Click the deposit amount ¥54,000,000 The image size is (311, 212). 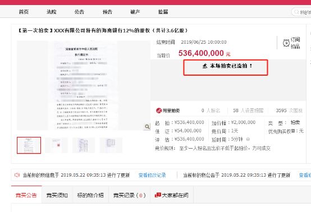(x=188, y=131)
